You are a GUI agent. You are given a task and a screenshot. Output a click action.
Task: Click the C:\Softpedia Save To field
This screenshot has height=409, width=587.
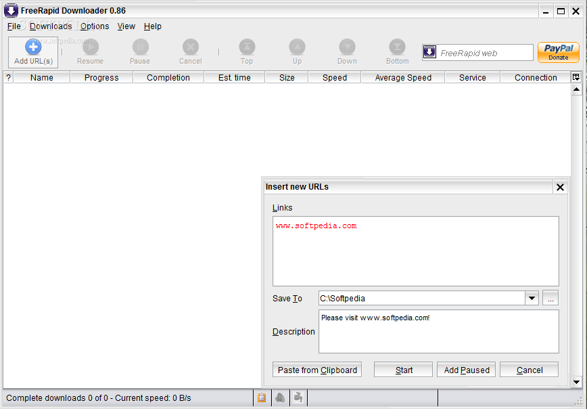pyautogui.click(x=422, y=299)
